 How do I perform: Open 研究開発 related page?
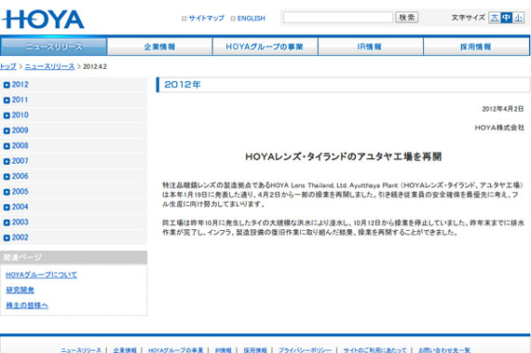[20, 290]
